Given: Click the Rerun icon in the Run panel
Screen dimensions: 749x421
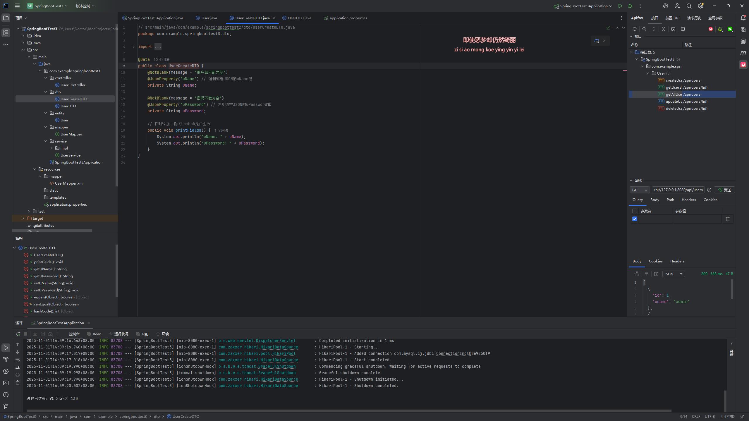Looking at the screenshot, I should [x=18, y=334].
